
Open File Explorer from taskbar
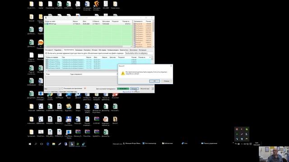tap(54, 144)
